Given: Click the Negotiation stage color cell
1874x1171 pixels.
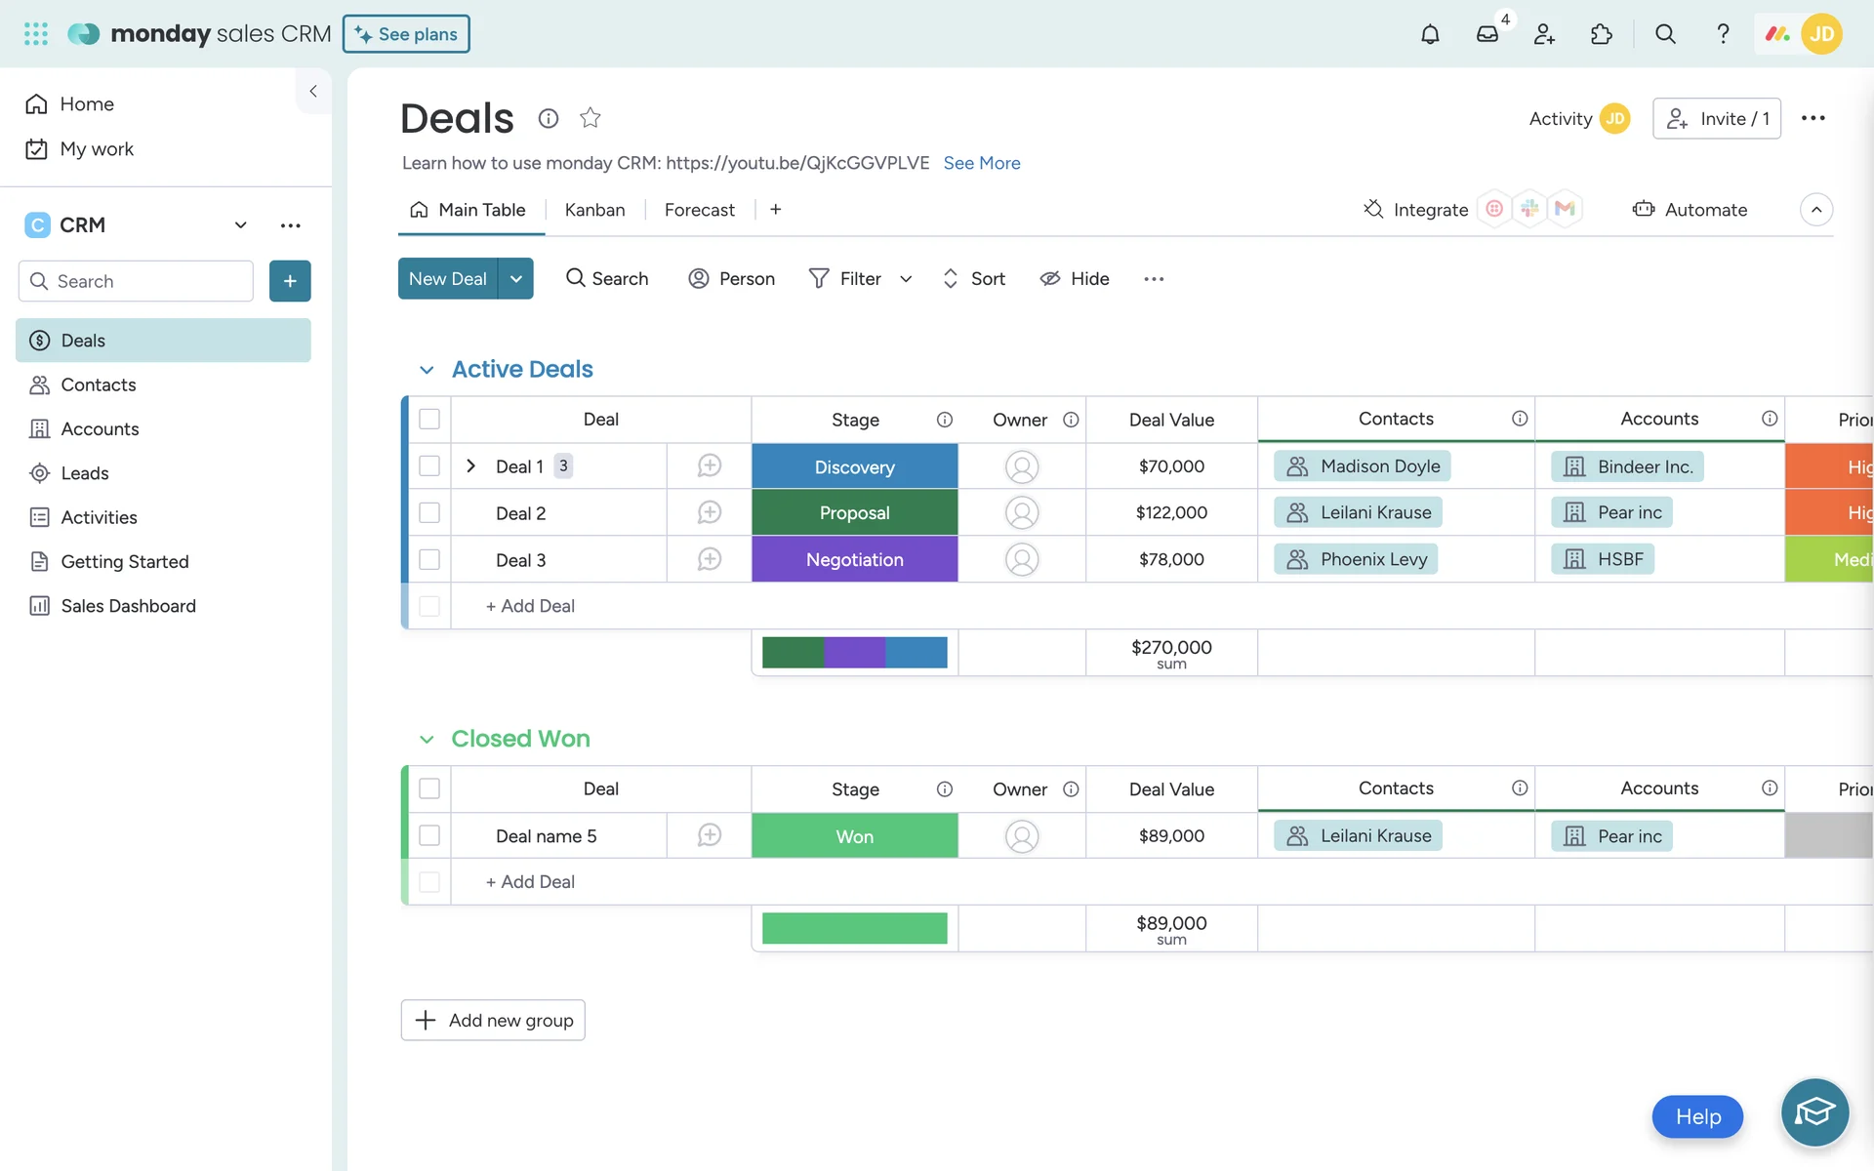Looking at the screenshot, I should (x=854, y=559).
